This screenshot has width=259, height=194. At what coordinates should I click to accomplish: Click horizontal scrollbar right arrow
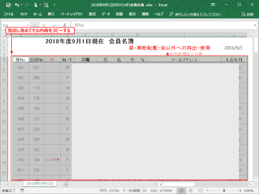(251, 184)
